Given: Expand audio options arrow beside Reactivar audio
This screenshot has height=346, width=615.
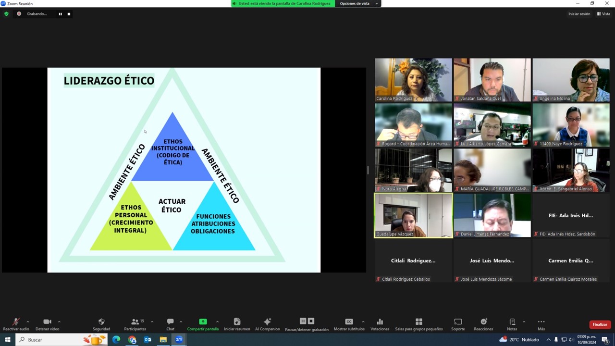Looking at the screenshot, I should pyautogui.click(x=28, y=321).
